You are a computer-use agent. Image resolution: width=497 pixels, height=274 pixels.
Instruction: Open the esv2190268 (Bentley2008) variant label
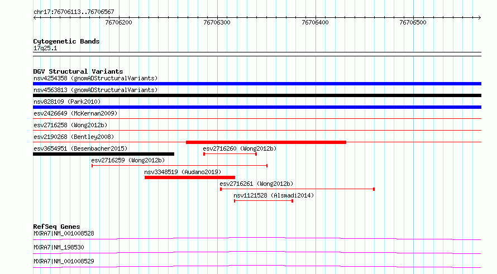(x=74, y=137)
